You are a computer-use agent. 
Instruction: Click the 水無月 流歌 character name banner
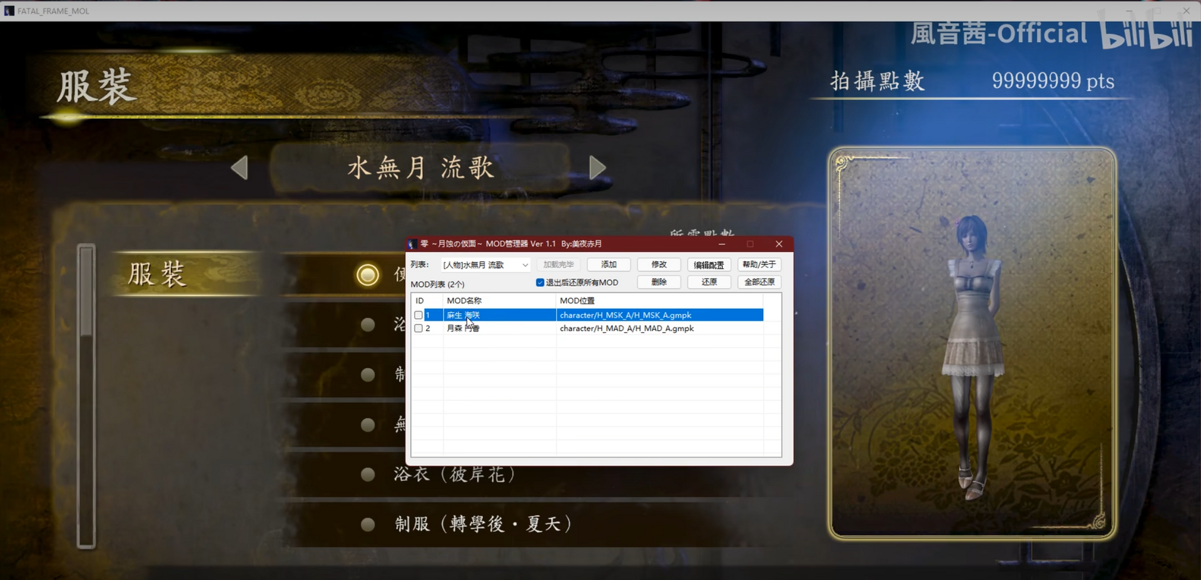click(420, 167)
